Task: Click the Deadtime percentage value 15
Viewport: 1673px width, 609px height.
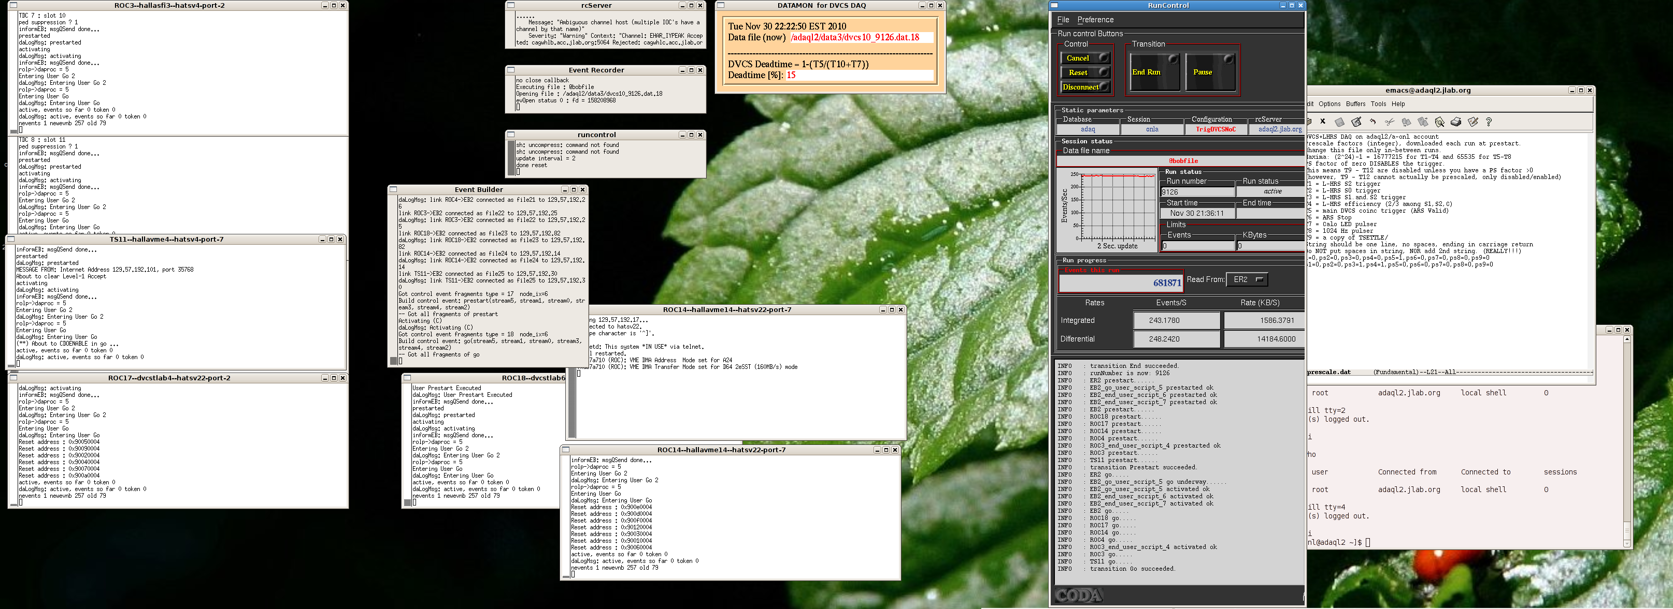Action: click(791, 75)
